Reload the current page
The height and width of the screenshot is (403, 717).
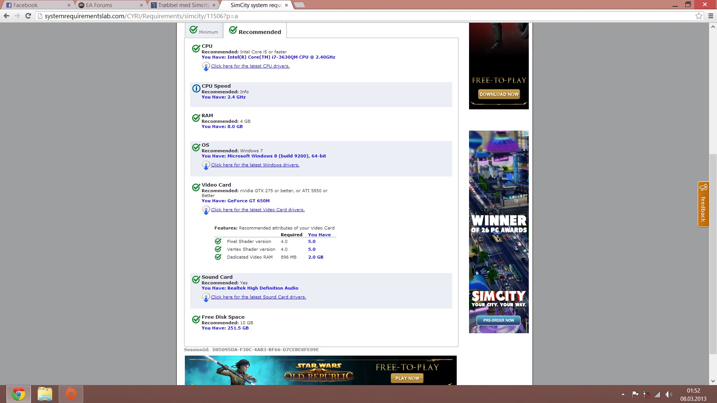click(x=28, y=16)
